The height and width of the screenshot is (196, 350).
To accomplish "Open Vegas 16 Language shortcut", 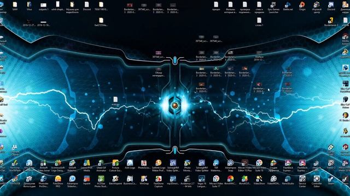I will click(202, 181).
